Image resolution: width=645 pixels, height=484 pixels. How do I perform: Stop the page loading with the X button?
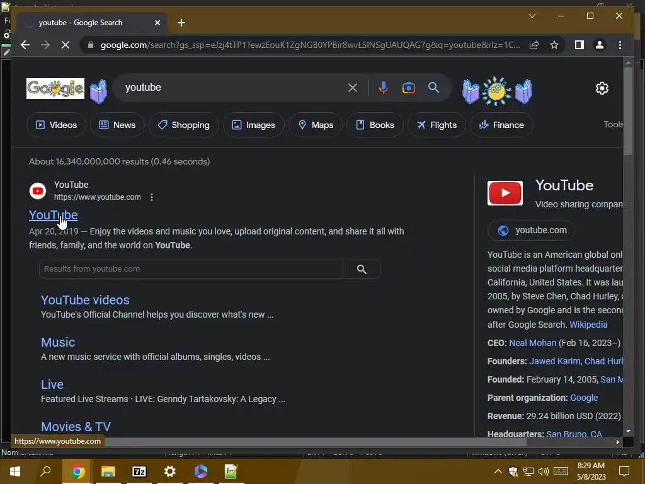[x=66, y=45]
